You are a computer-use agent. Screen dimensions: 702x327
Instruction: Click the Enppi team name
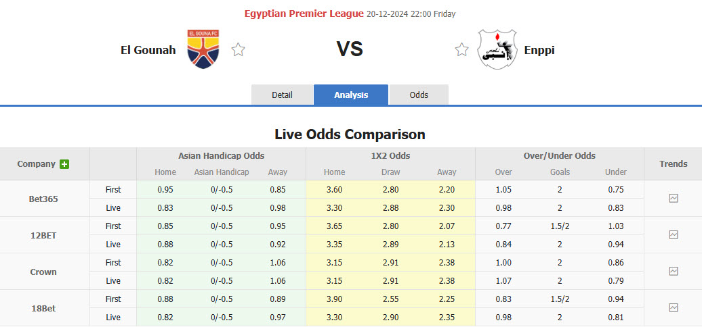coord(539,49)
